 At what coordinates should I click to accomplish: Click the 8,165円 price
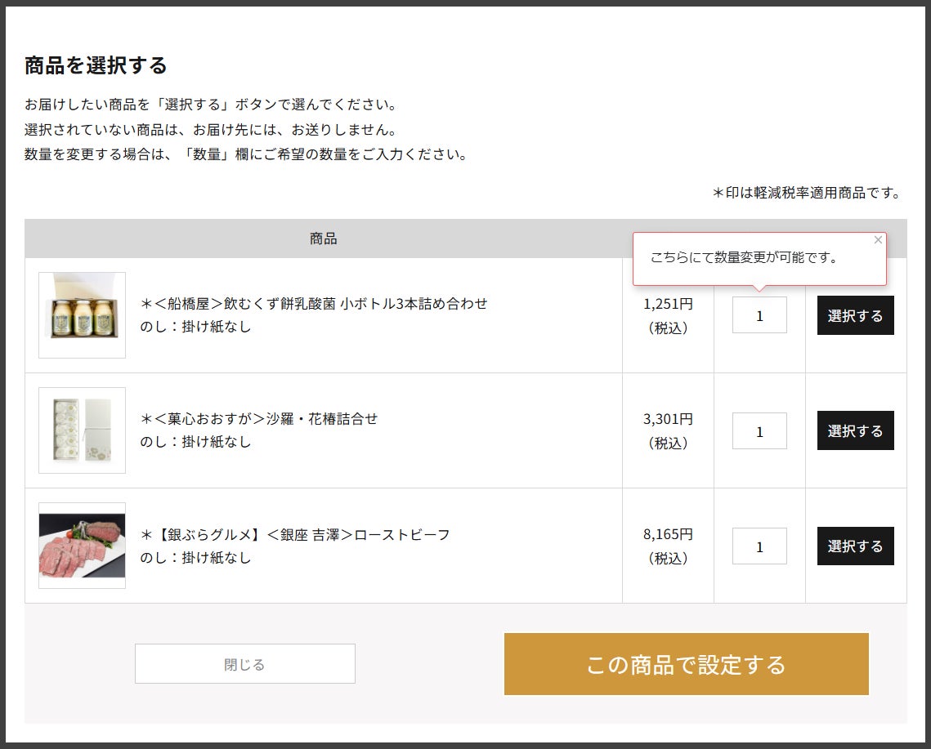[x=668, y=535]
